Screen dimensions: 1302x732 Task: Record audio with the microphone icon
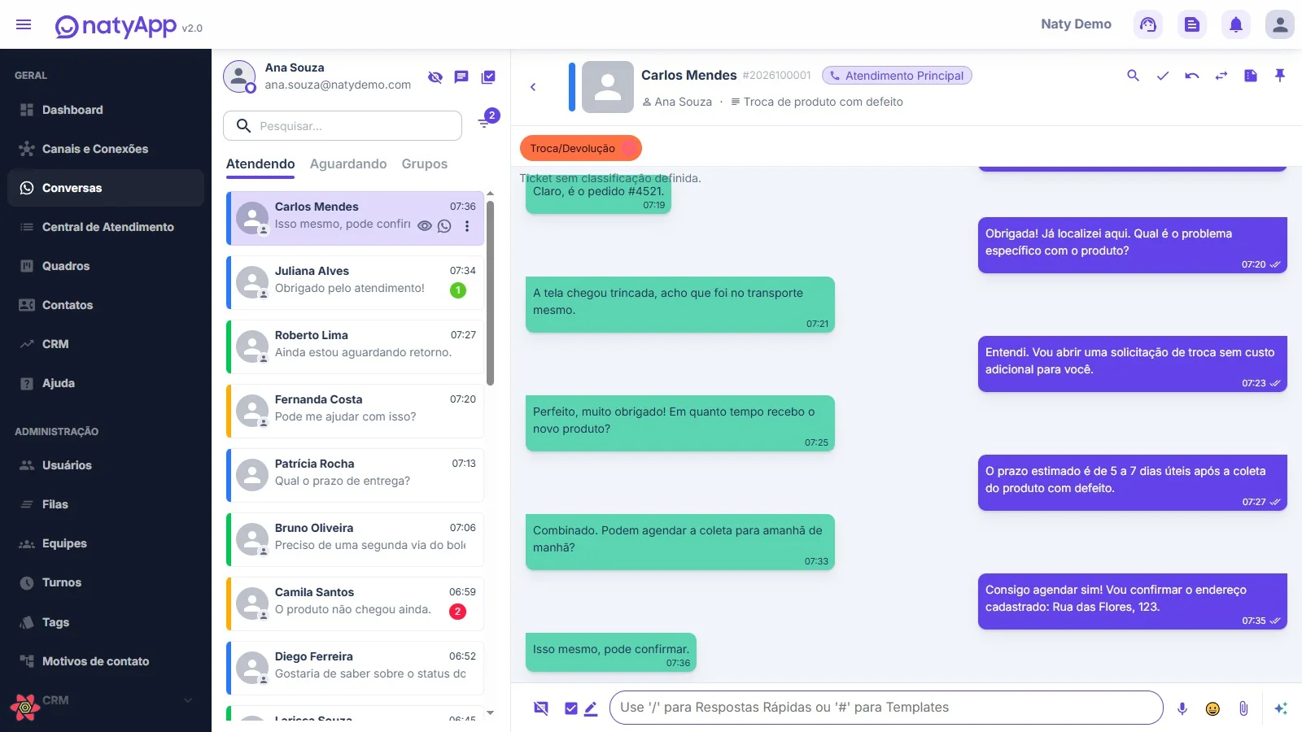point(1182,708)
